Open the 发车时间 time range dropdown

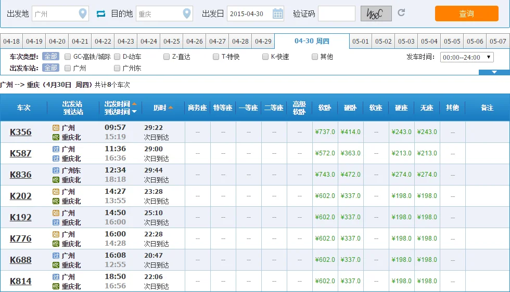pyautogui.click(x=467, y=57)
